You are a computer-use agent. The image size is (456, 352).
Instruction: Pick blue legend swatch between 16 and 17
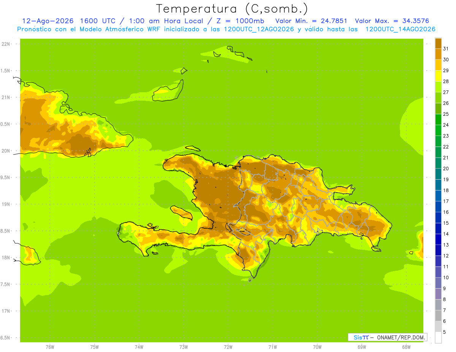(438, 207)
